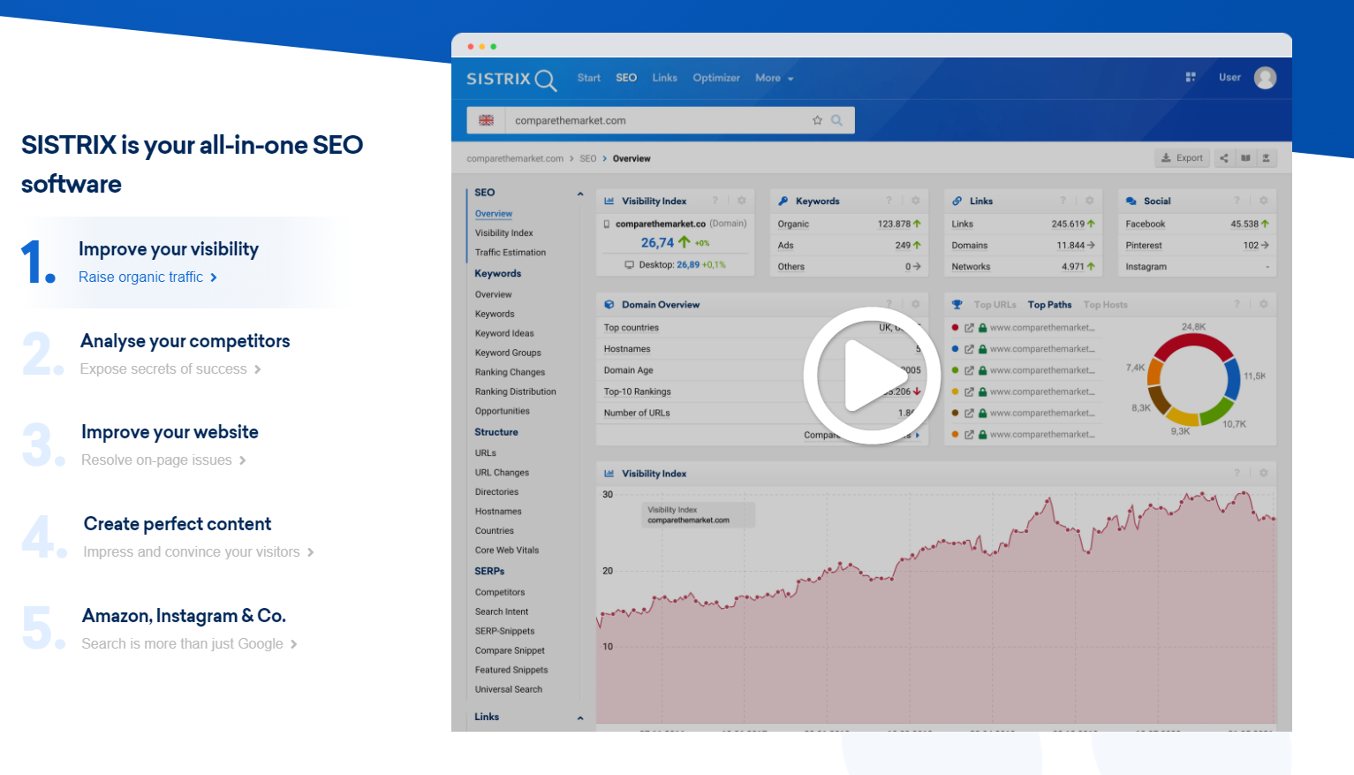
Task: Play the SISTRIX demo video
Action: 871,376
